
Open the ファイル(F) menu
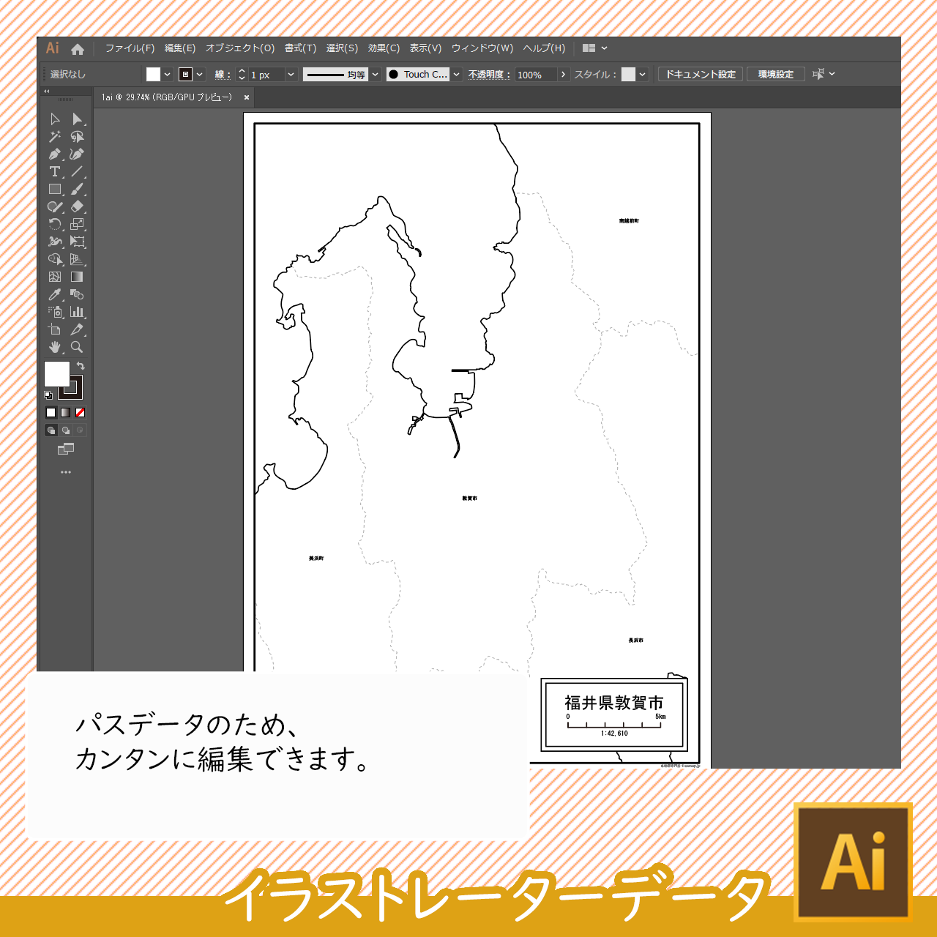point(130,48)
